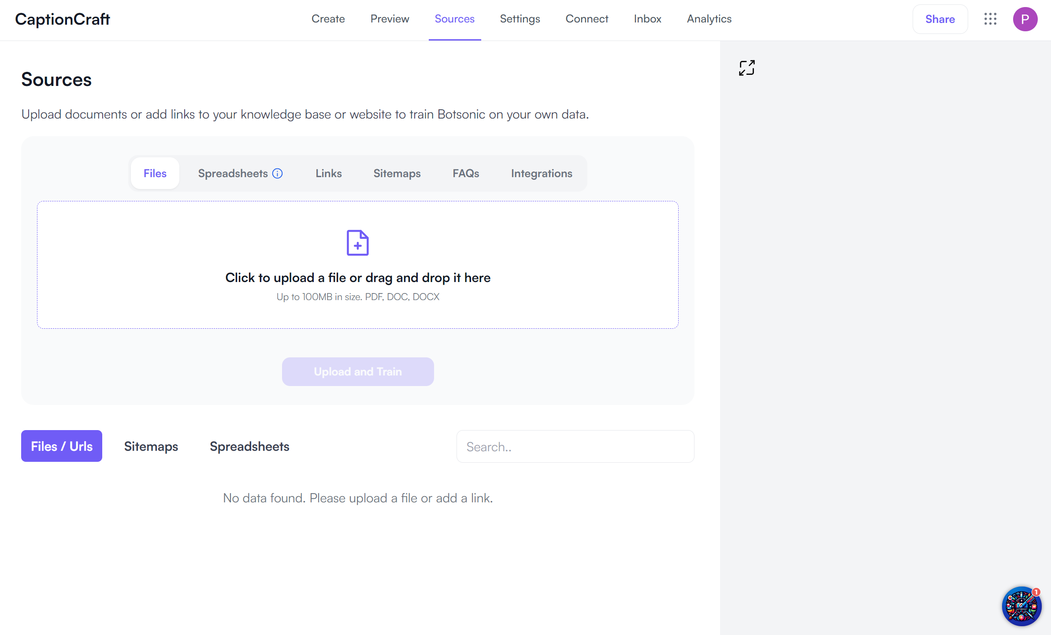The height and width of the screenshot is (635, 1051).
Task: Open the chat bot widget bubble
Action: click(1021, 606)
